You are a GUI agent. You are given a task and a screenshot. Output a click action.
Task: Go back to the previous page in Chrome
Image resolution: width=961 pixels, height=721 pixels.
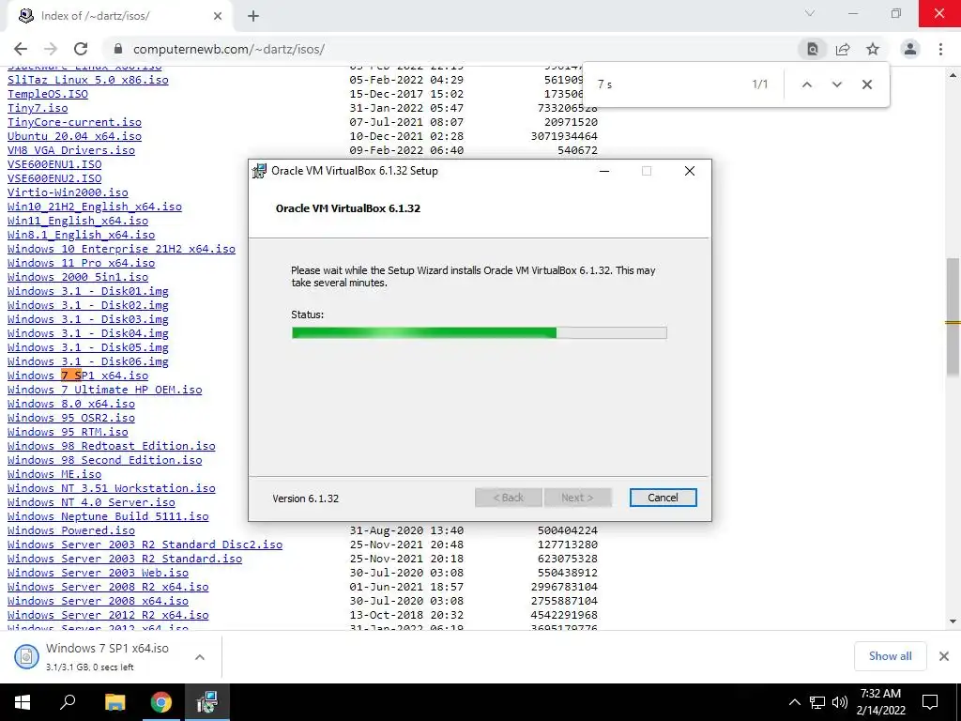pos(21,49)
